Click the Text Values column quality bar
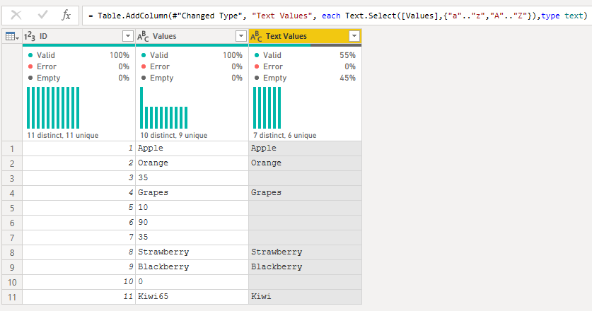Viewport: 592px width, 311px height. pos(306,45)
